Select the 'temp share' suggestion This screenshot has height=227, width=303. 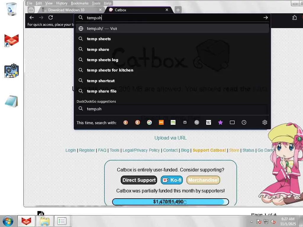pyautogui.click(x=172, y=49)
